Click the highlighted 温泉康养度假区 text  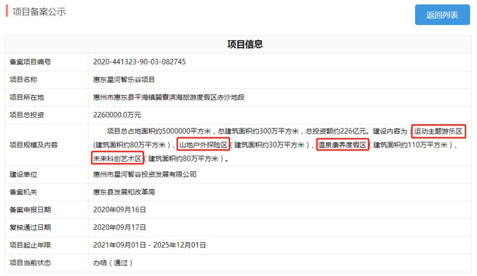coord(341,145)
